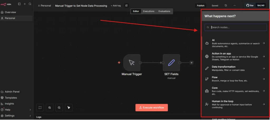
Task: Click the zoom out icon
Action: (x=59, y=108)
